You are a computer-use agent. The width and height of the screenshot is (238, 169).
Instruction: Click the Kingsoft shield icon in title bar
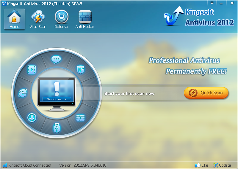[x=4, y=3]
